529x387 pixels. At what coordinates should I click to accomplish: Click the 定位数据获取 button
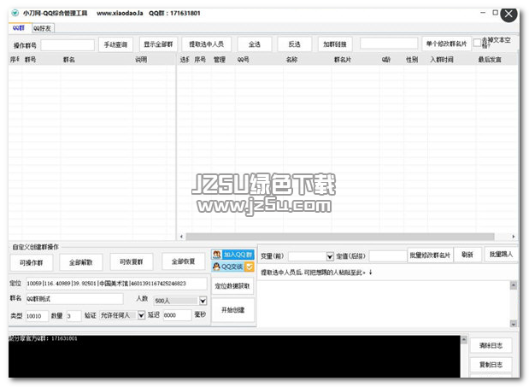tap(232, 286)
